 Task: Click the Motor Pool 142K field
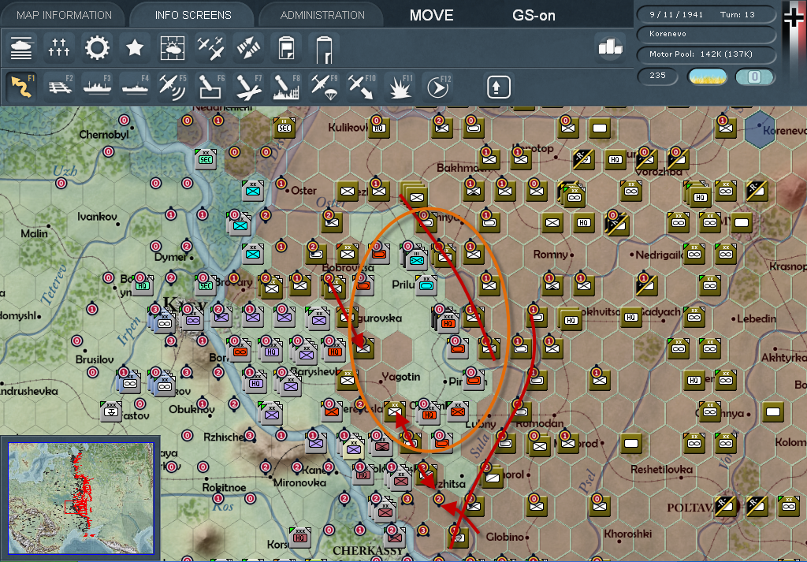pyautogui.click(x=706, y=54)
